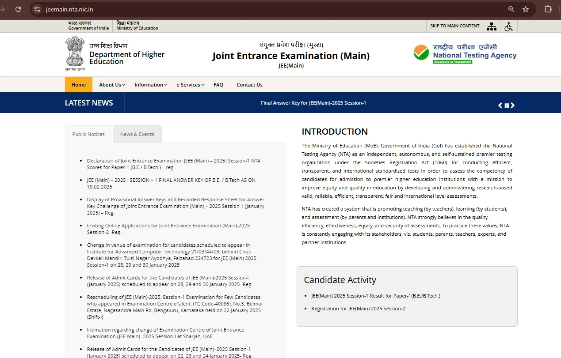Image resolution: width=561 pixels, height=358 pixels.
Task: Reload the page with the refresh icon
Action: point(18,9)
